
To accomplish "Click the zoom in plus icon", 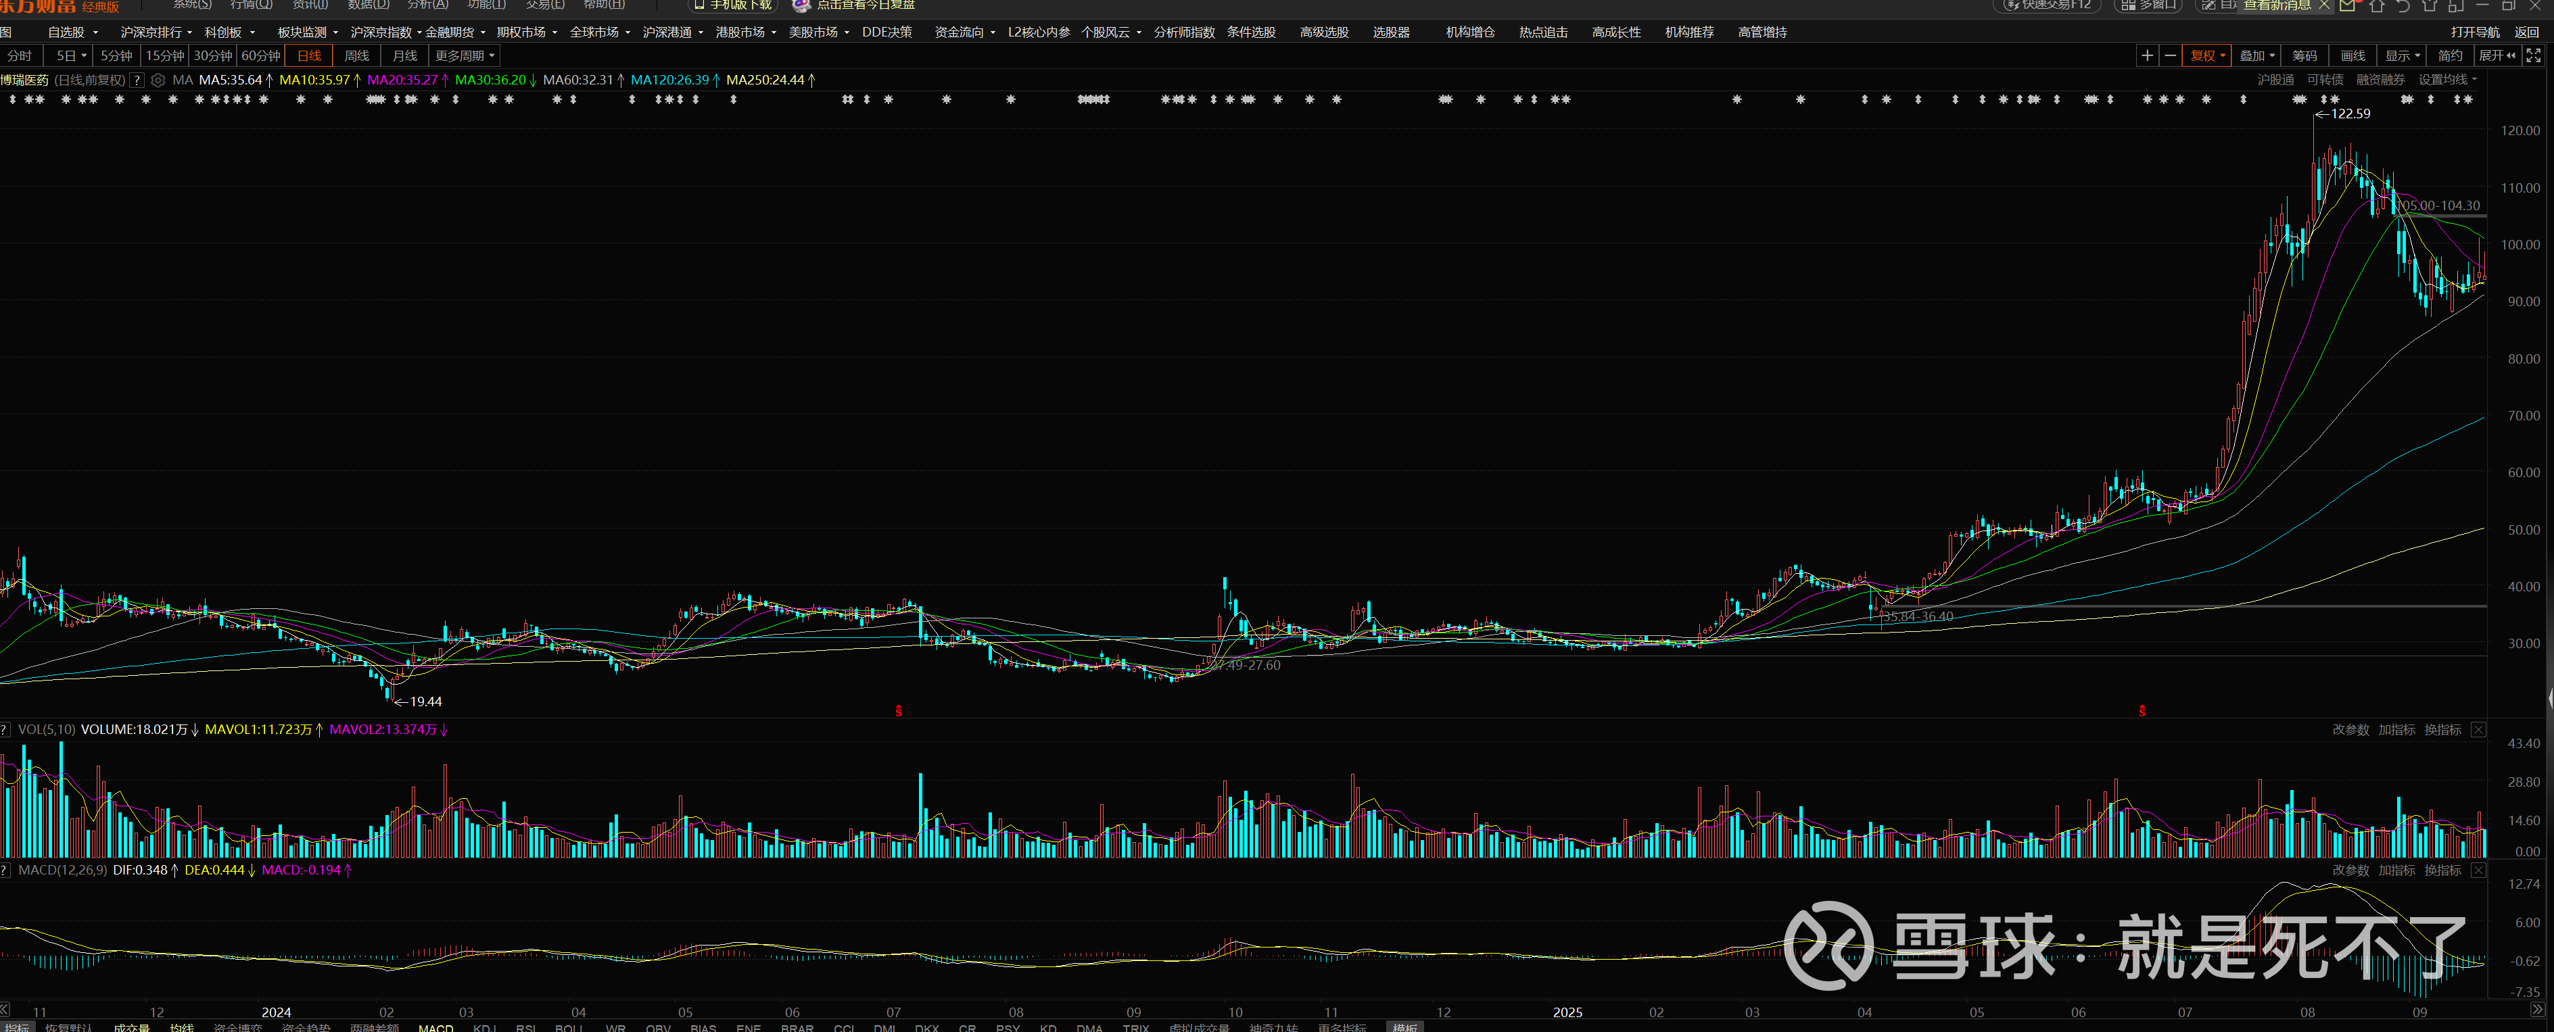I will pyautogui.click(x=2146, y=55).
